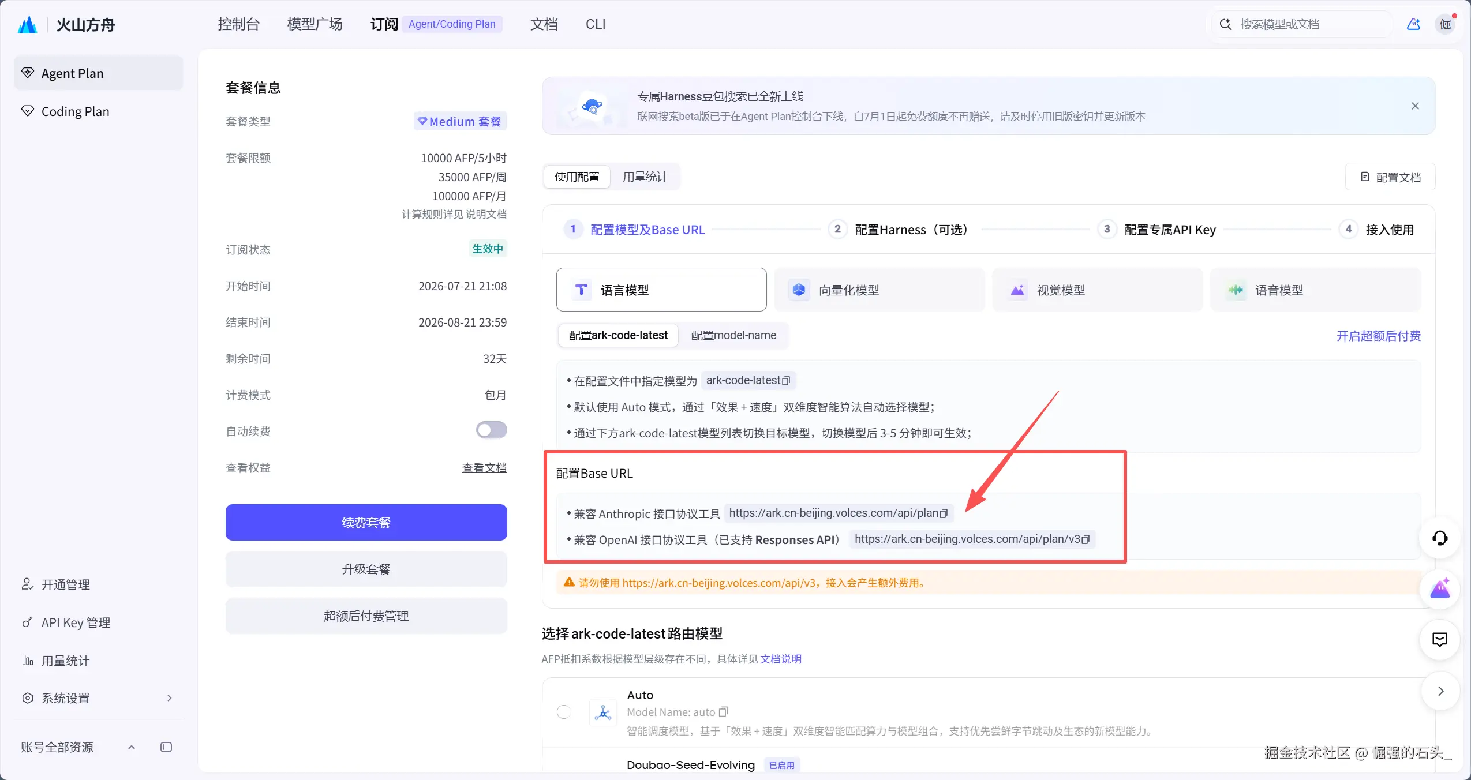Select the 语言模型 model type card

[661, 290]
